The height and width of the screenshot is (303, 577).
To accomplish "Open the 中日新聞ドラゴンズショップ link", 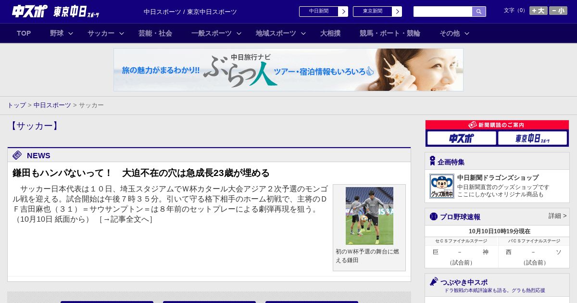I will (498, 177).
